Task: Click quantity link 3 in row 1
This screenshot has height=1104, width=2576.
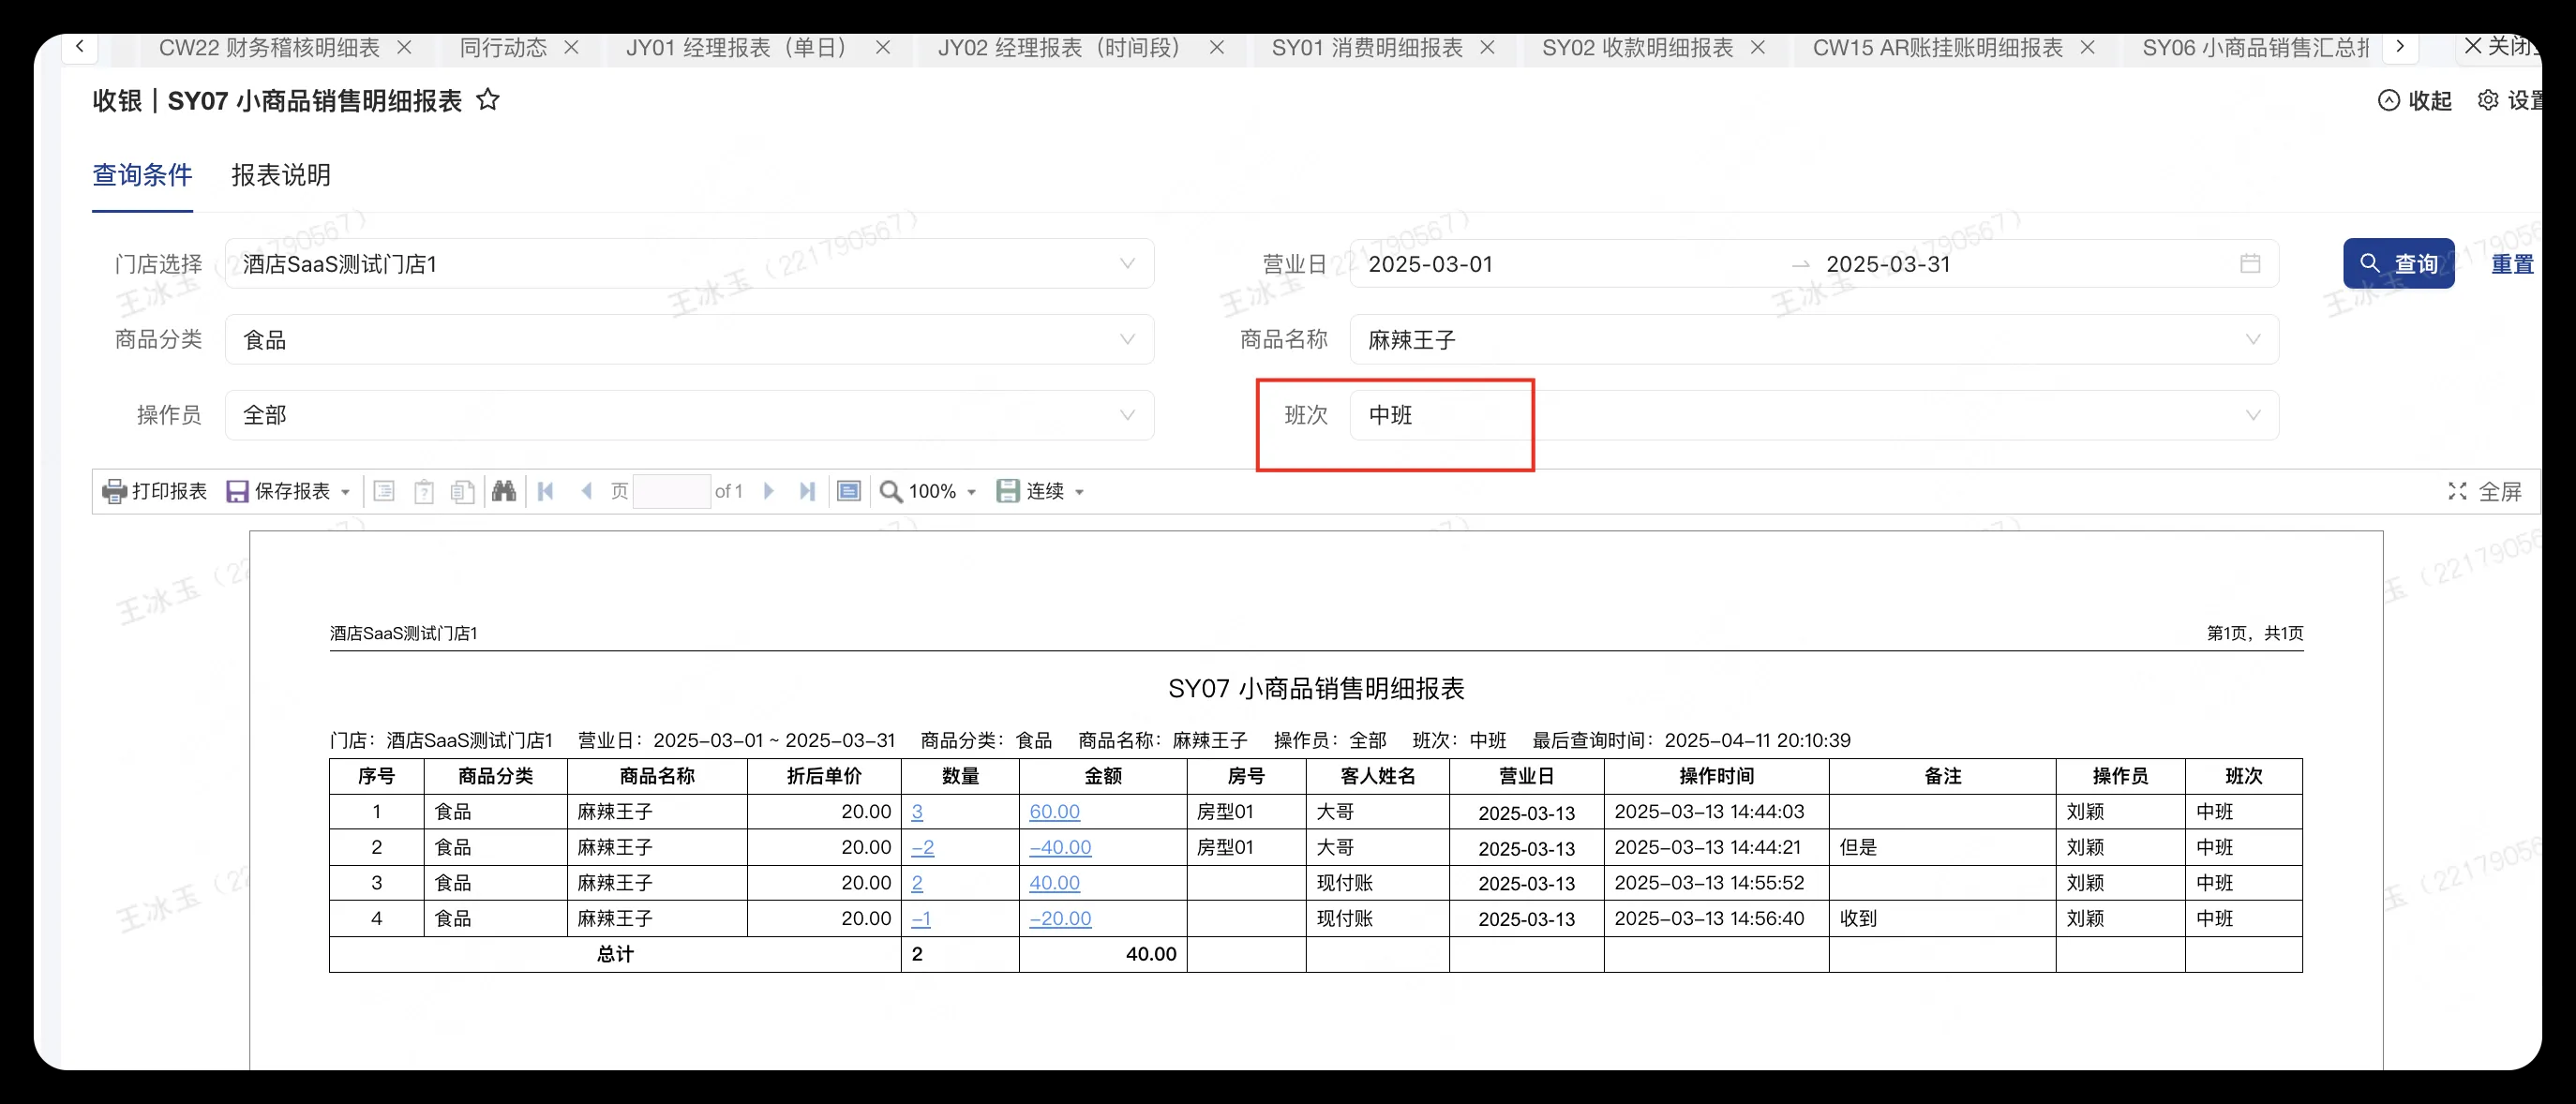Action: (x=917, y=812)
